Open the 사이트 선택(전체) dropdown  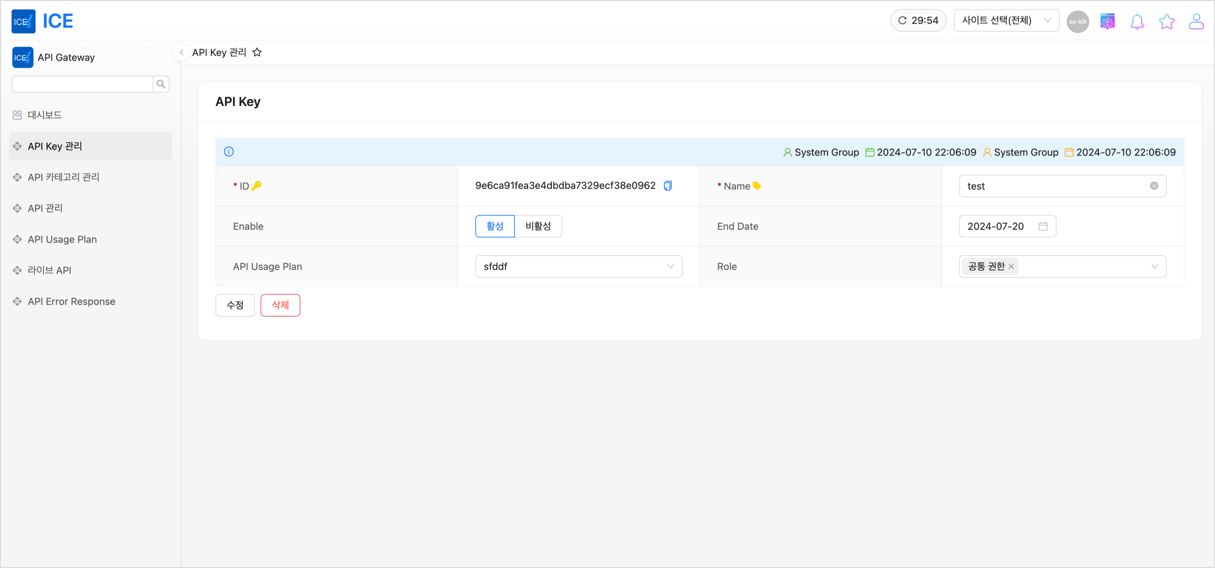[1006, 21]
